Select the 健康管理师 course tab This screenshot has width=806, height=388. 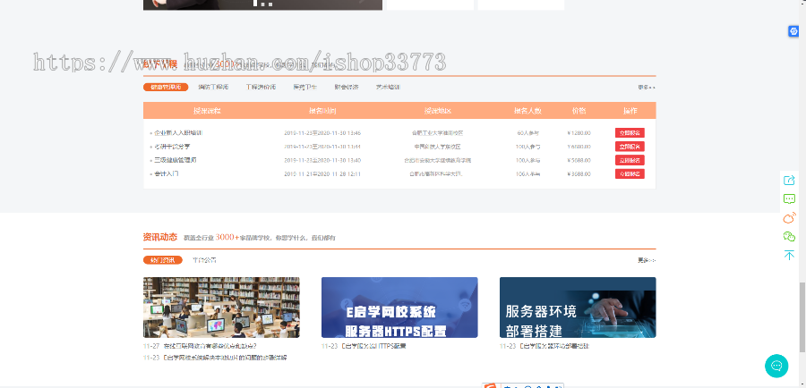pyautogui.click(x=166, y=88)
